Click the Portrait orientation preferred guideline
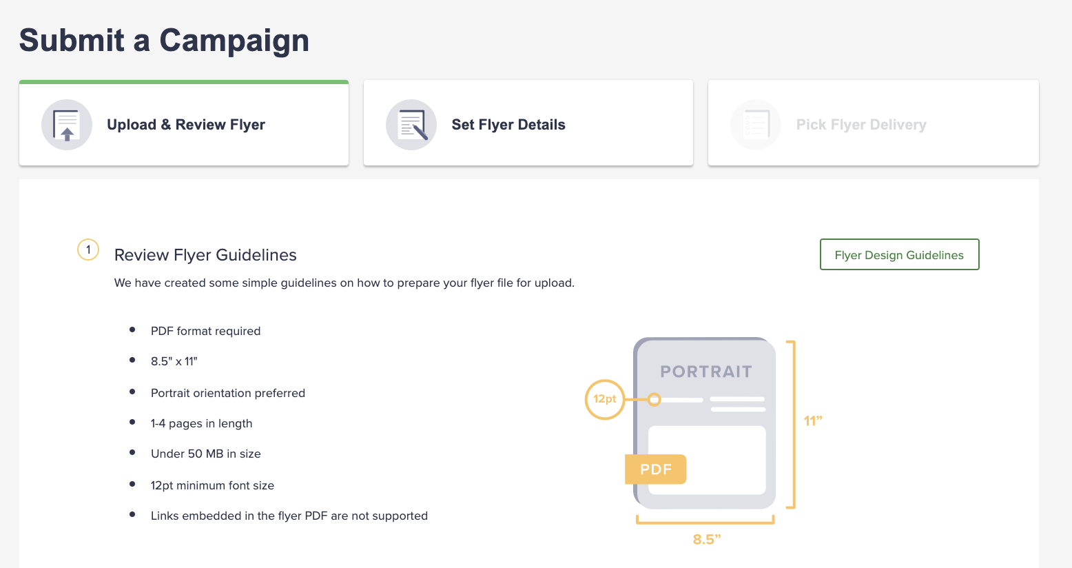 [x=228, y=393]
